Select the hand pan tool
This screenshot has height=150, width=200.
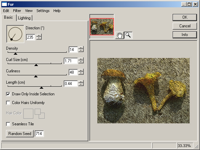120,35
